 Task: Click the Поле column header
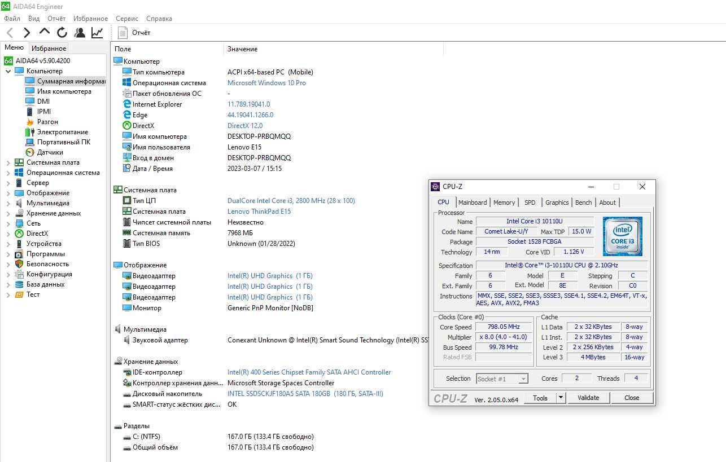point(123,49)
